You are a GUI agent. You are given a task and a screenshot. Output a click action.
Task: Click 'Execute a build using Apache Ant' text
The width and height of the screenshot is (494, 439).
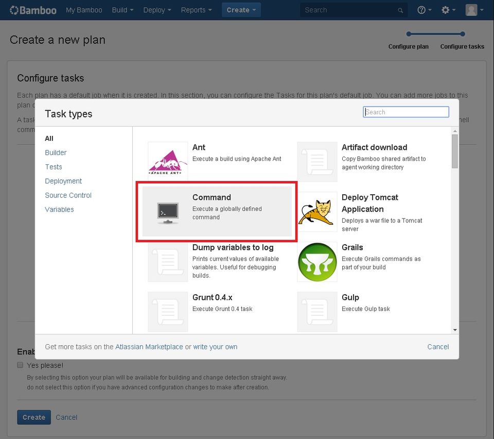[237, 159]
